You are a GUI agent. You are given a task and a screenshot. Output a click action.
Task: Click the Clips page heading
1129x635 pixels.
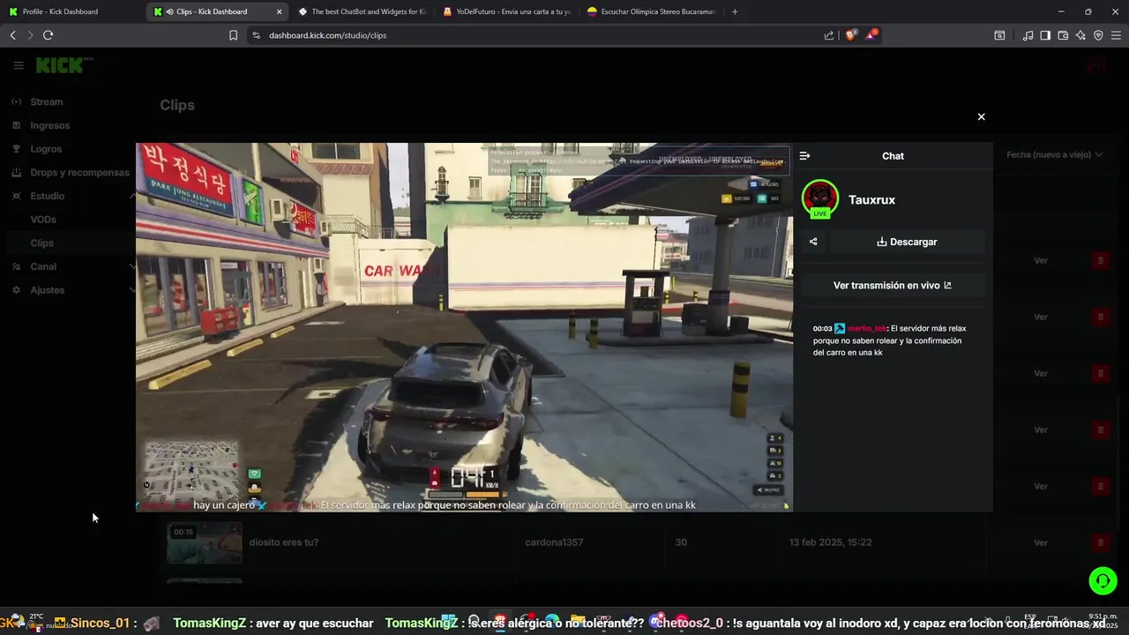click(177, 105)
